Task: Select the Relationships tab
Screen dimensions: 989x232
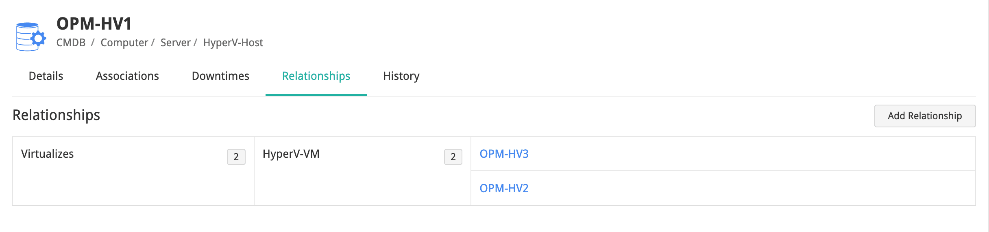Action: 316,76
